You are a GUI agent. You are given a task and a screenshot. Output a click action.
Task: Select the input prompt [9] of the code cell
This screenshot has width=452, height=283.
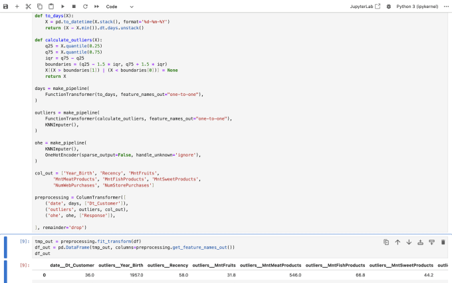point(25,241)
